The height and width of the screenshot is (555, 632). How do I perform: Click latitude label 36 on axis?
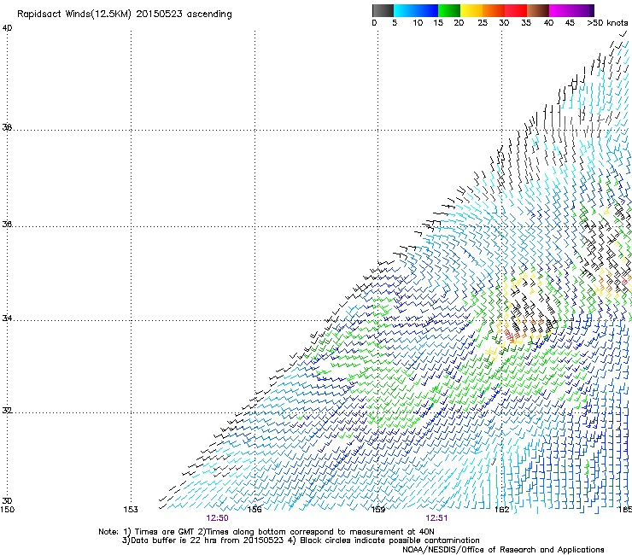7,224
